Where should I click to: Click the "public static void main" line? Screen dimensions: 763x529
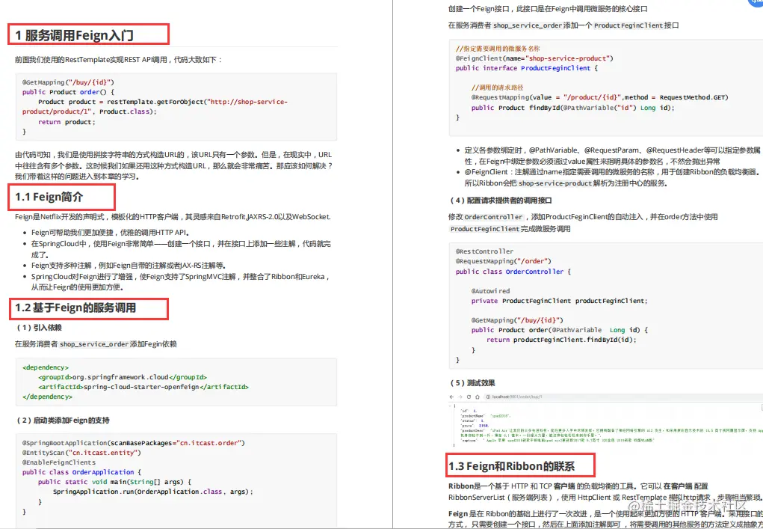point(115,482)
